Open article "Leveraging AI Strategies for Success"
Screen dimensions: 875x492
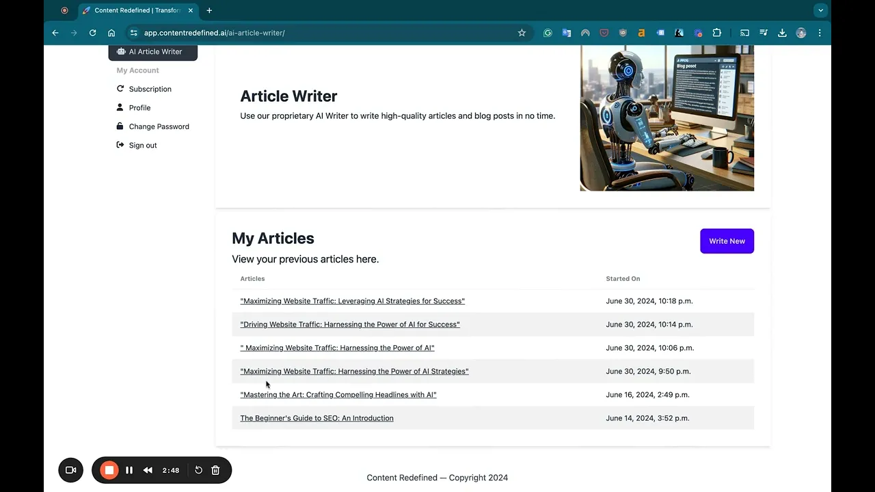point(352,301)
